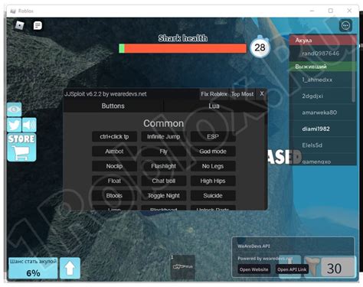Select the weapon in hotbar slot 1
Image resolution: width=363 pixels, height=287 pixels.
[x=183, y=266]
